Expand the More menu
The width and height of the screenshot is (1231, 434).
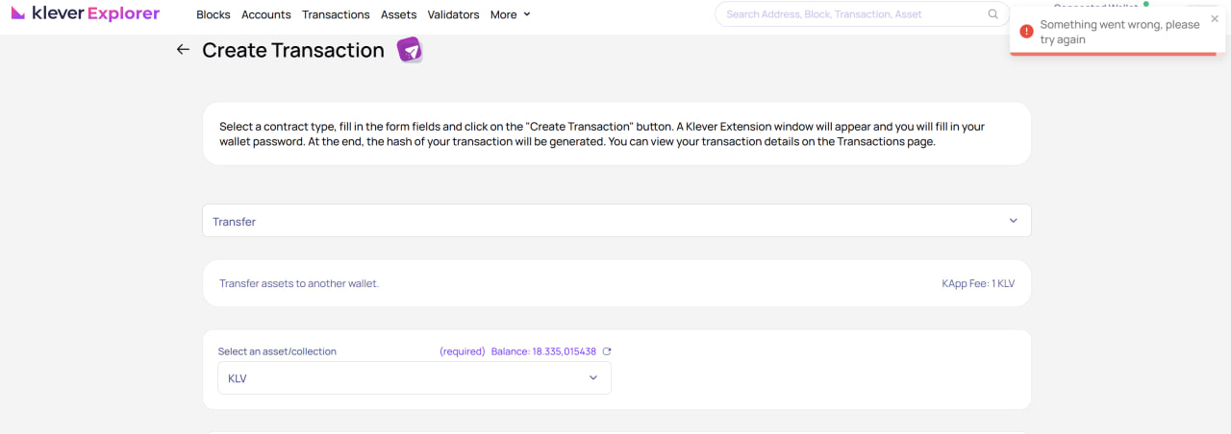[510, 14]
